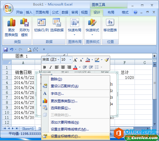Screen dimensions: 159x141
Task: Click the select-all corner cell
Action: click(x=7, y=62)
